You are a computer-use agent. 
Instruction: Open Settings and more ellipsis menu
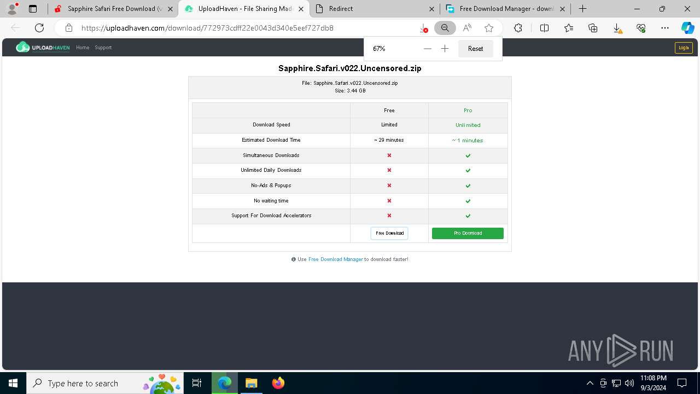point(665,28)
